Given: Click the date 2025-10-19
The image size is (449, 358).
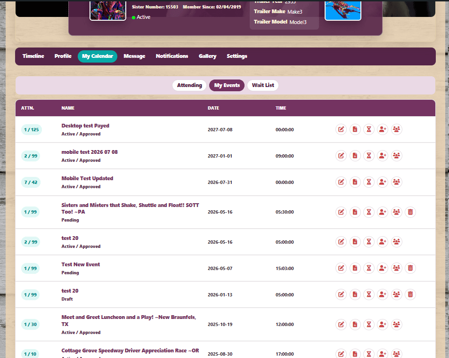Looking at the screenshot, I should click(220, 325).
